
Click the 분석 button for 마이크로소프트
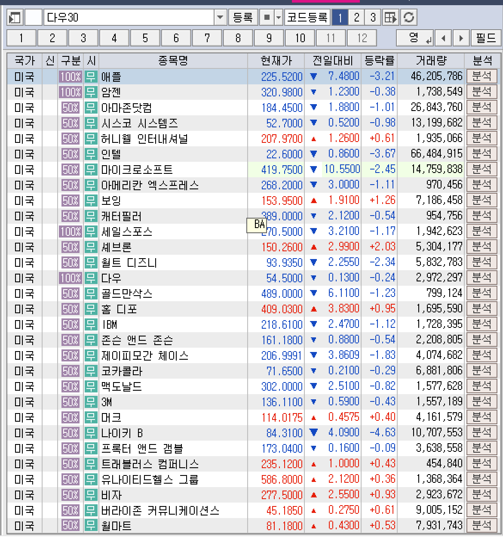coord(482,170)
